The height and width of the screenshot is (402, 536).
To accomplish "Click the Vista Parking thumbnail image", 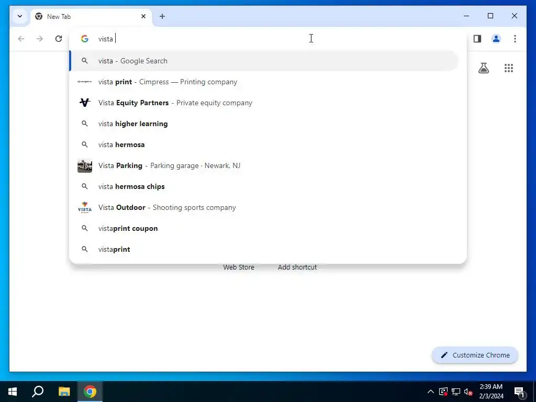I will (x=84, y=165).
